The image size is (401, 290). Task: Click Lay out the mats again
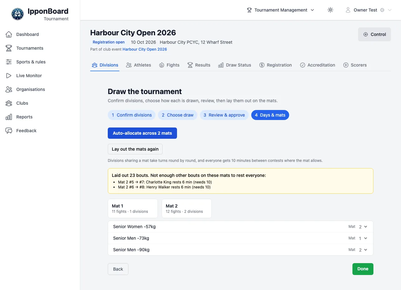(x=135, y=149)
